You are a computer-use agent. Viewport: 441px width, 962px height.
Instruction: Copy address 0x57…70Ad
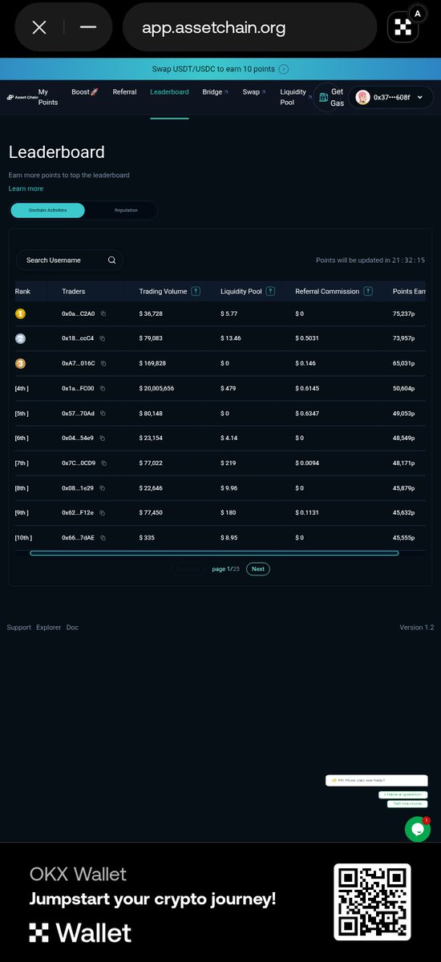[x=103, y=413]
